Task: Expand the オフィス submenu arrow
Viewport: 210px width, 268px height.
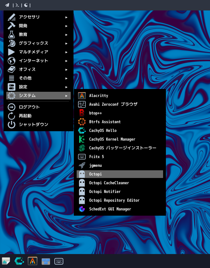Action: click(66, 69)
